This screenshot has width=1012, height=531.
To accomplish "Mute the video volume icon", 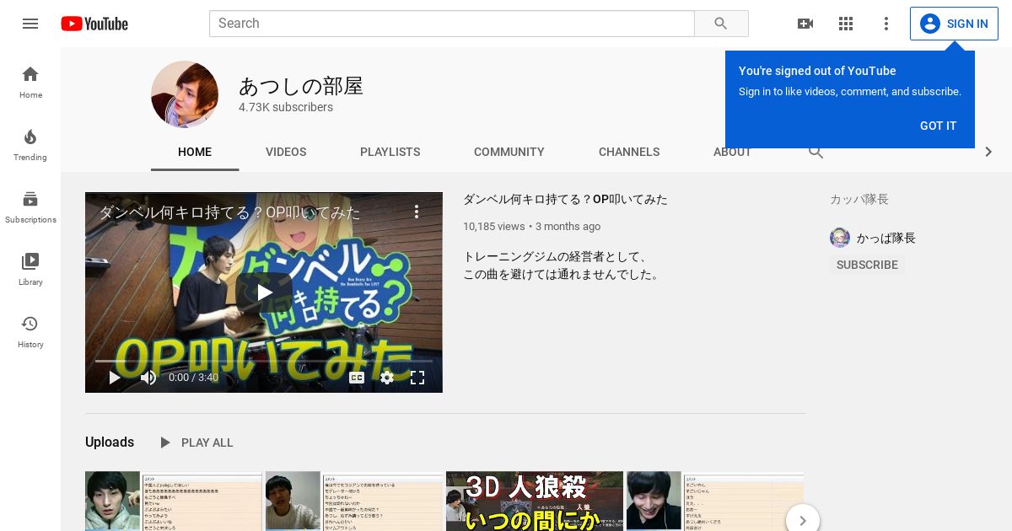I will [148, 378].
